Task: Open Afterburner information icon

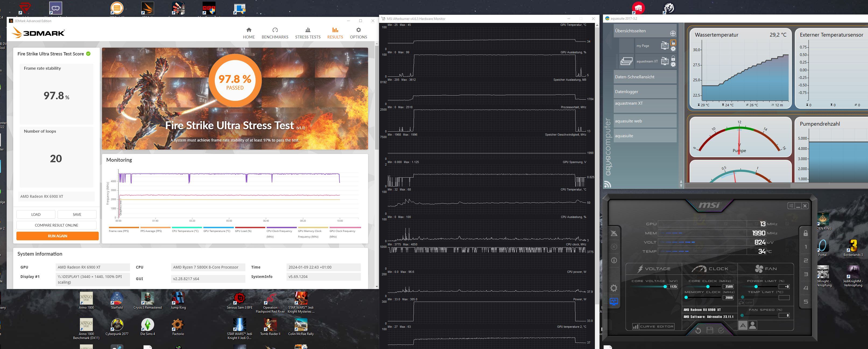Action: coord(614,260)
